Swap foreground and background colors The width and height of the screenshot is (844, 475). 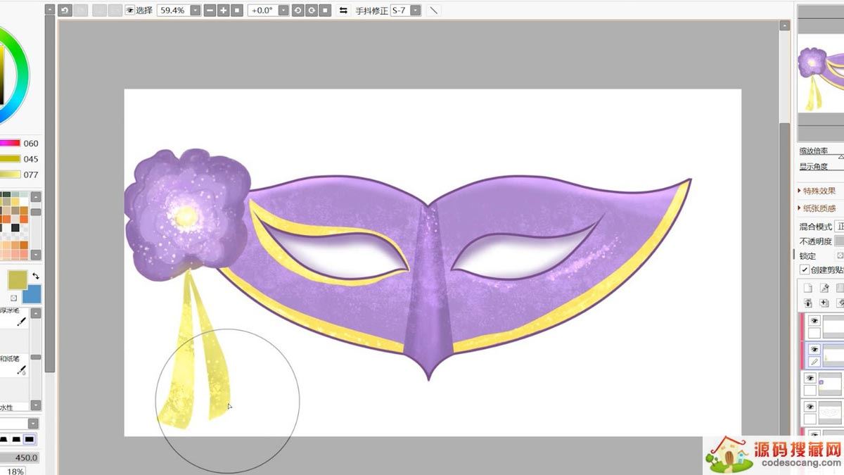point(35,276)
